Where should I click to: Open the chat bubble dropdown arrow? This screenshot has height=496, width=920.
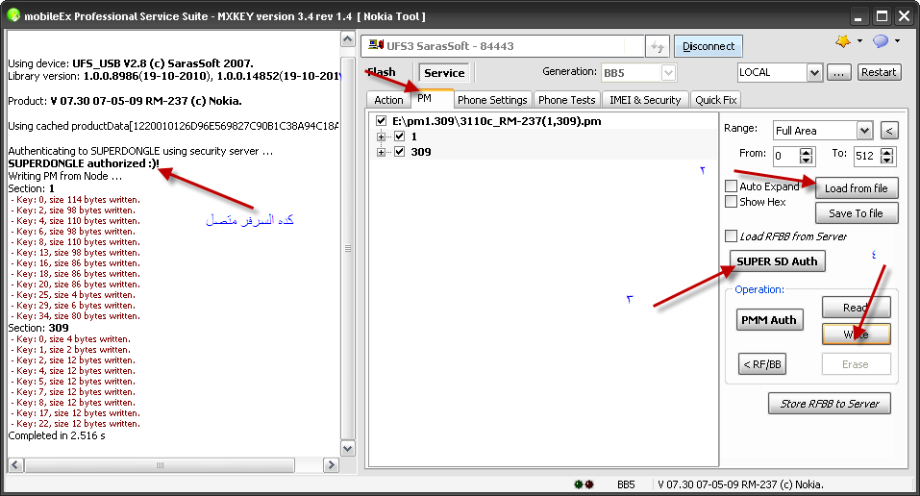point(897,41)
